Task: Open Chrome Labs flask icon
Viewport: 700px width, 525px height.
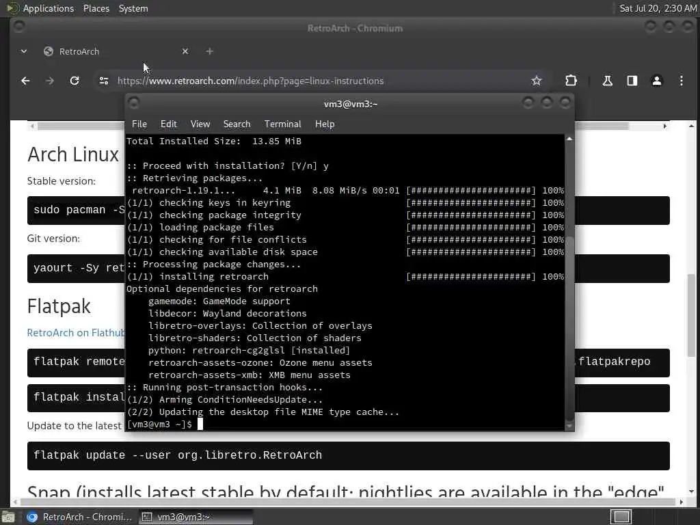Action: pos(607,81)
